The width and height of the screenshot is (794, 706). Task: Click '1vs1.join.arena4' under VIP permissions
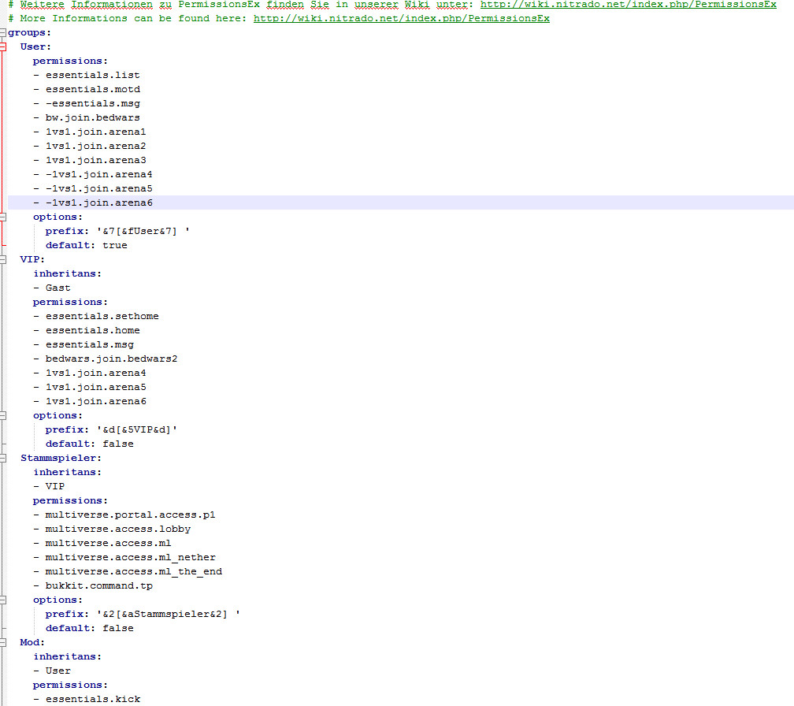tap(96, 373)
